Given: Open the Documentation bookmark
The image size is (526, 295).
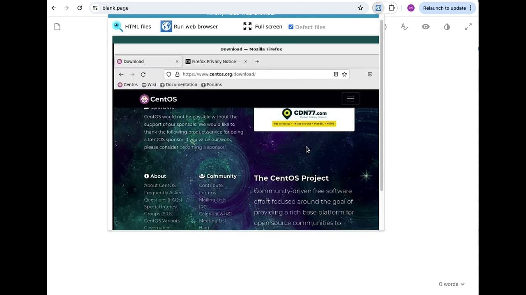Looking at the screenshot, I should pyautogui.click(x=178, y=85).
